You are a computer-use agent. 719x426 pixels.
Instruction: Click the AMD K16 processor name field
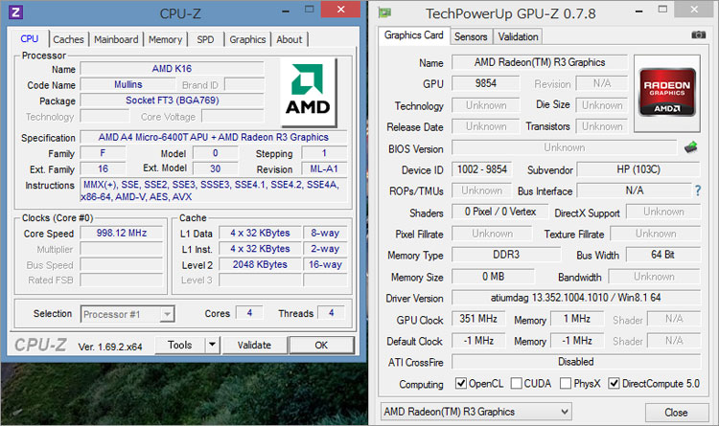tap(172, 69)
